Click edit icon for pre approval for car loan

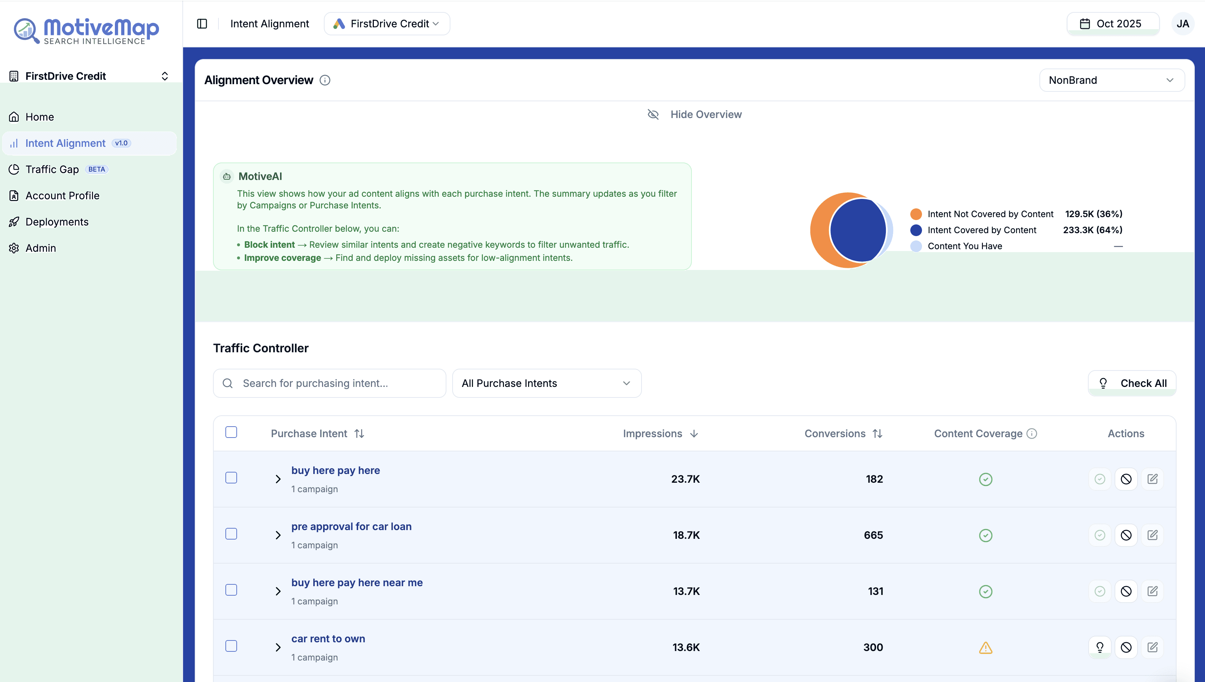click(x=1152, y=535)
